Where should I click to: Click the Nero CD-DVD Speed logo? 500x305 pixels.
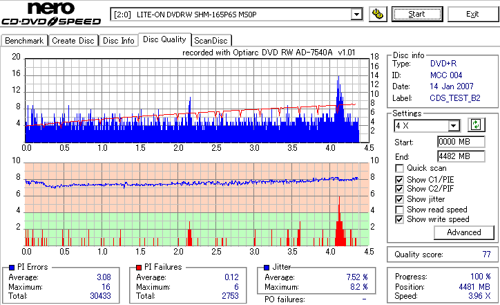point(51,15)
